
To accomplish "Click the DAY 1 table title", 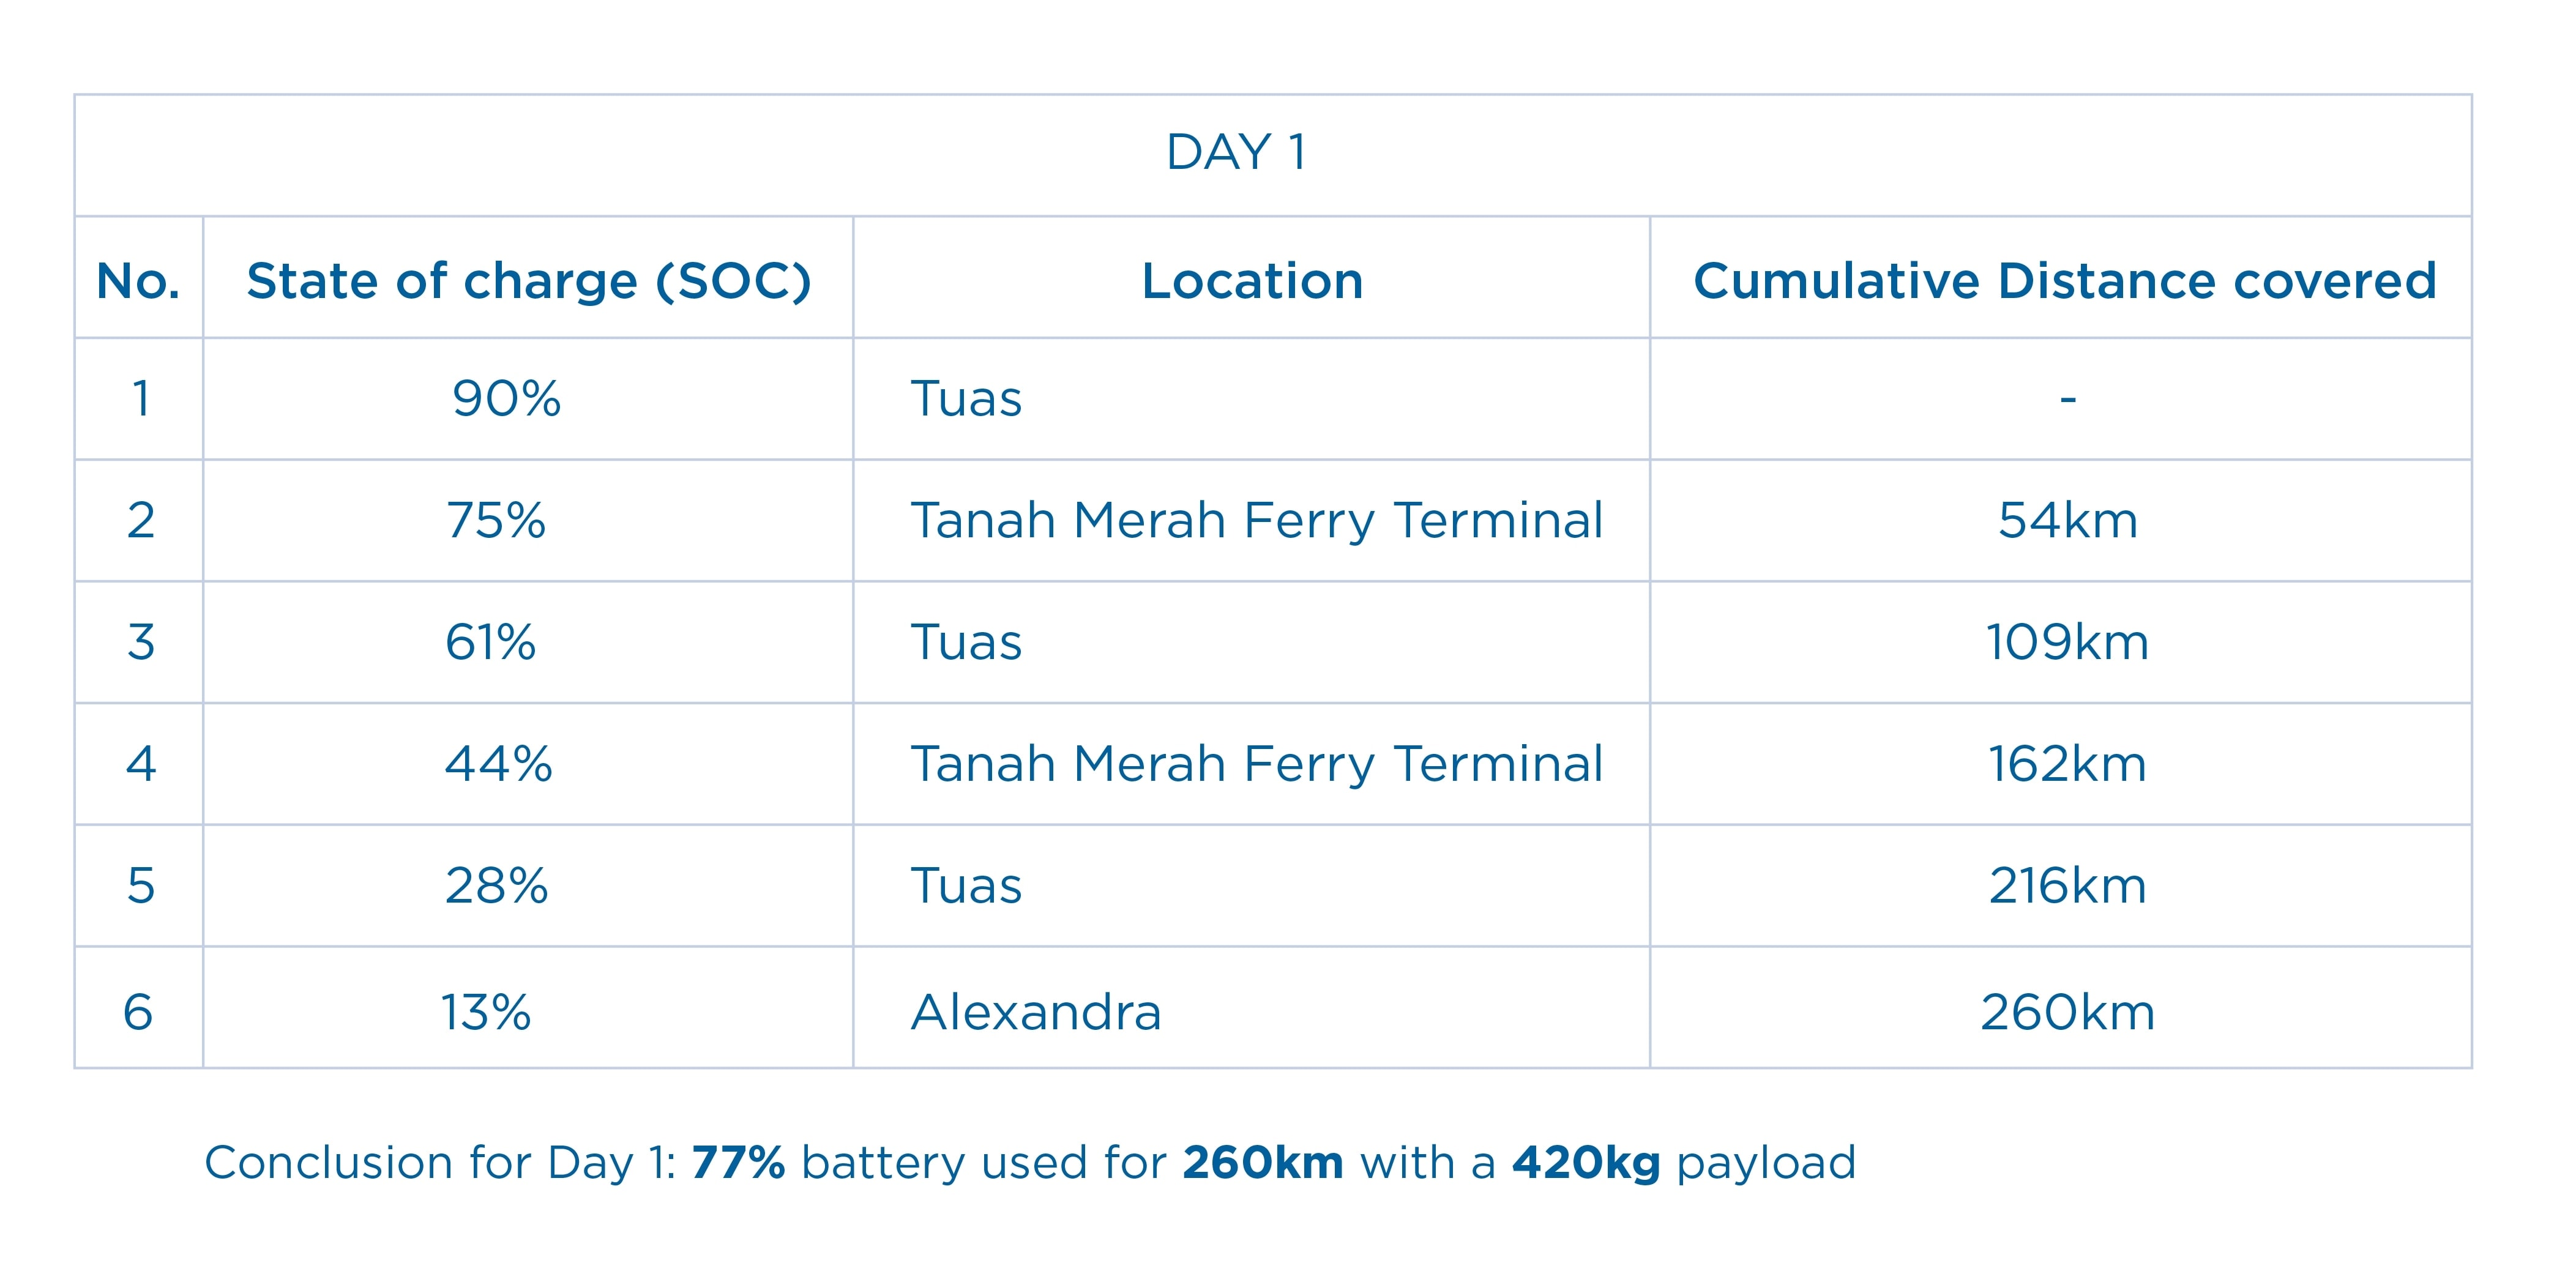I will 1236,153.
